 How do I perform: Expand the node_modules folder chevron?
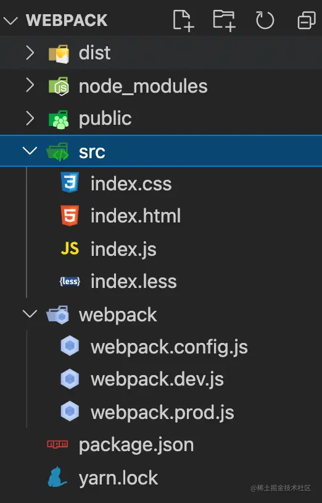[x=30, y=85]
